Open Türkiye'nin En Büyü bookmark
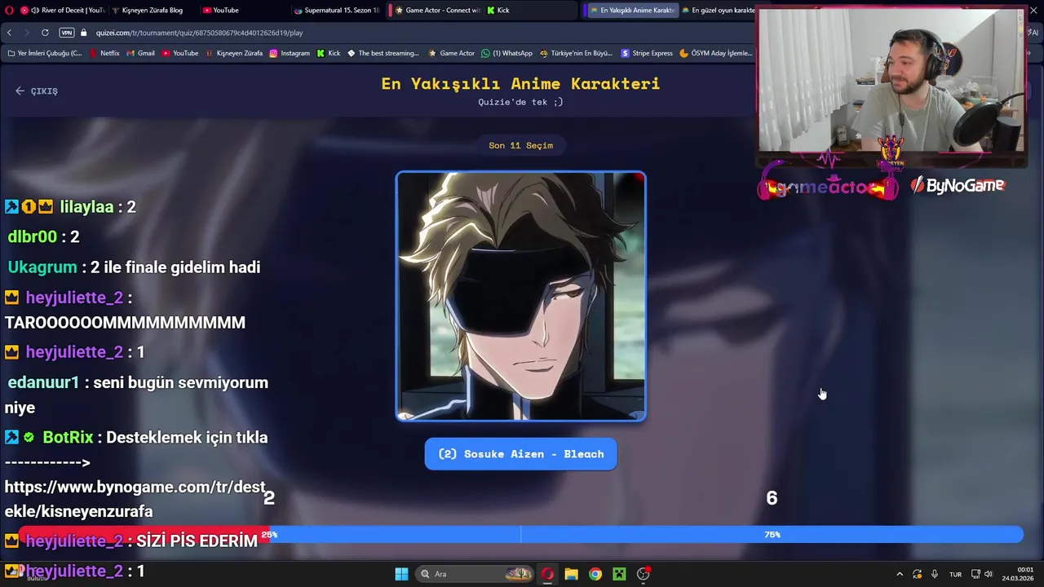The width and height of the screenshot is (1044, 587). [x=575, y=53]
